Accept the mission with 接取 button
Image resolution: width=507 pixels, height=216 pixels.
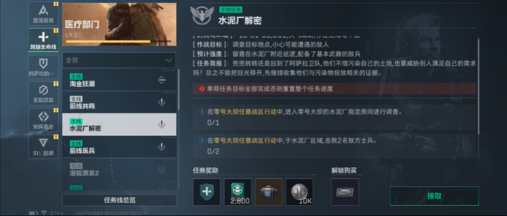pyautogui.click(x=434, y=196)
